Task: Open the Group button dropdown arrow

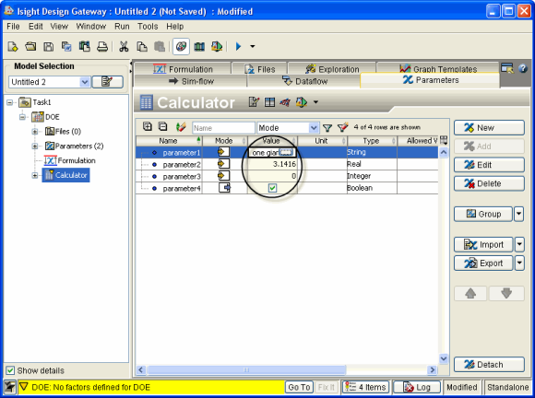Action: (519, 214)
